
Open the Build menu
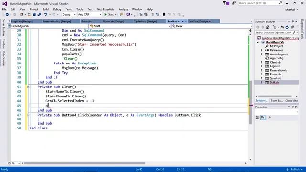click(x=45, y=9)
